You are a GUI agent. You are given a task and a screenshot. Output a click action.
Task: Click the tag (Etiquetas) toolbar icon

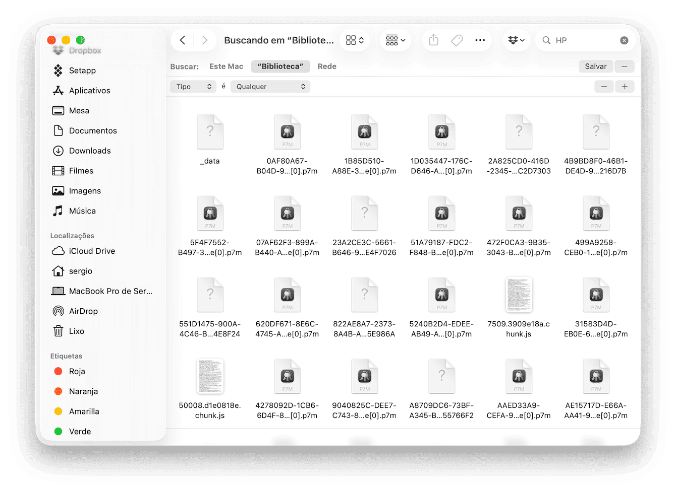click(x=457, y=40)
